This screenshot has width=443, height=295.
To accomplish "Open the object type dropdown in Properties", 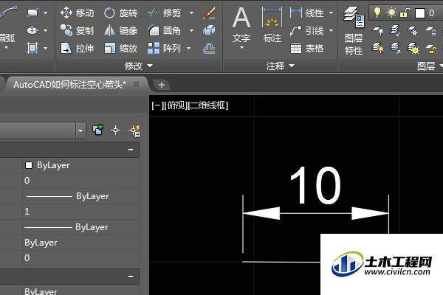I will pos(80,131).
